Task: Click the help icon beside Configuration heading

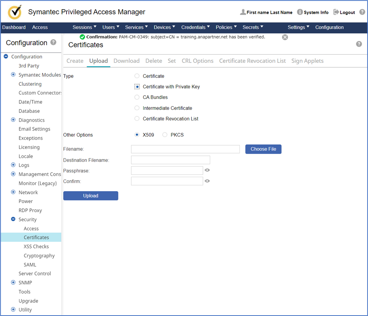Action: coord(53,43)
